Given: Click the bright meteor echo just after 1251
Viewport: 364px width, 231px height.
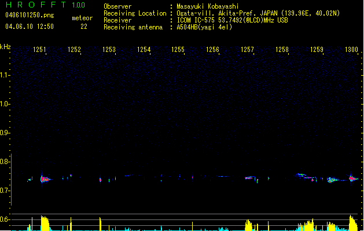Looking at the screenshot, I should [45, 179].
